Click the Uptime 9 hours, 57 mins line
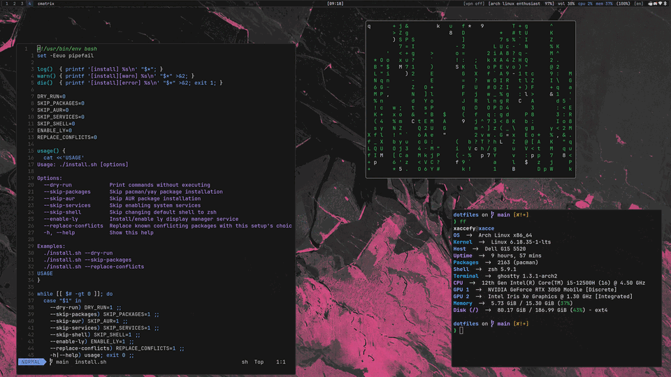 [x=497, y=256]
